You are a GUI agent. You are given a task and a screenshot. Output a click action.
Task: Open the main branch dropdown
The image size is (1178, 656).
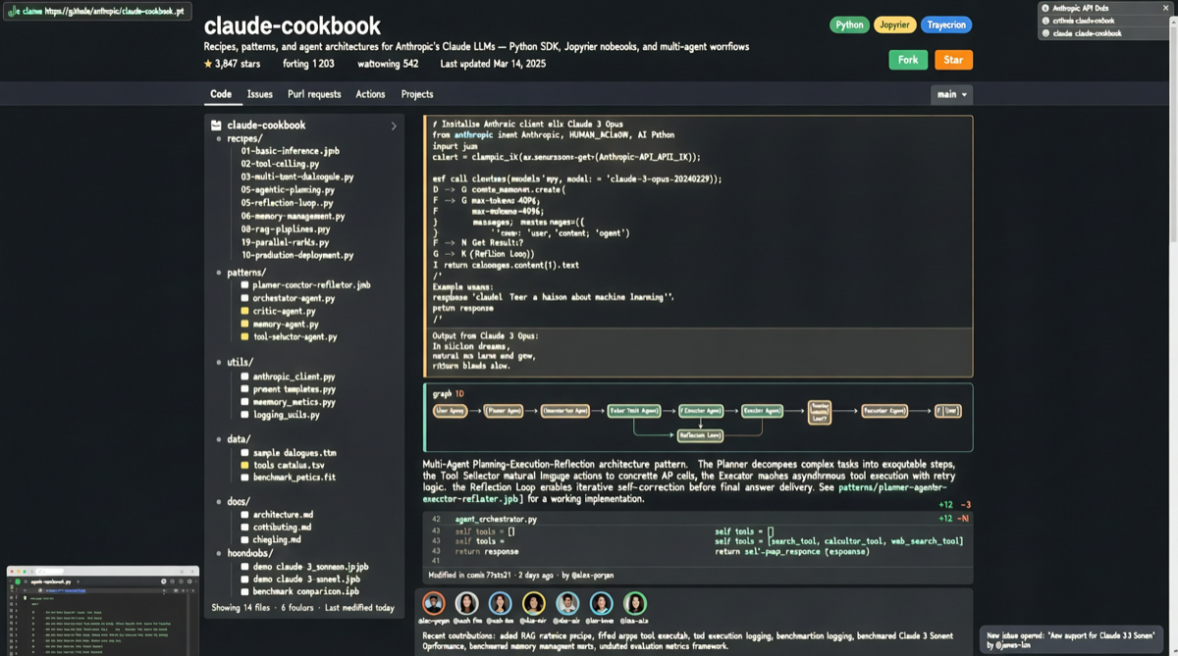tap(951, 94)
